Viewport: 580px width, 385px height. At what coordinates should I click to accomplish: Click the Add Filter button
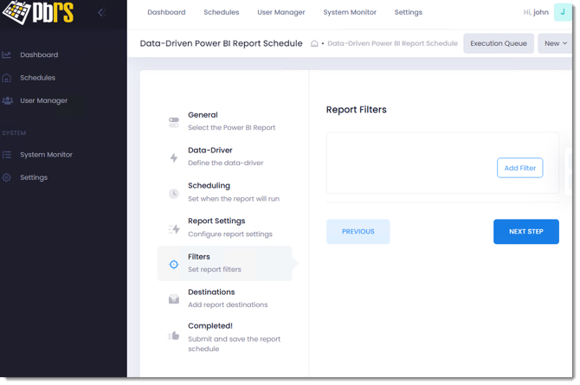coord(519,168)
